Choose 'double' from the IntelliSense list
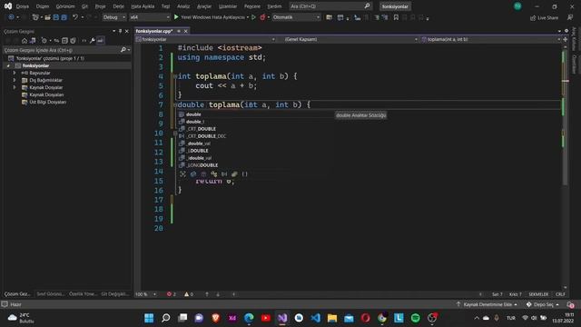The image size is (581, 327). coord(193,114)
